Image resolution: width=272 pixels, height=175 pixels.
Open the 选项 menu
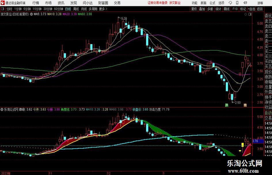click(221, 3)
